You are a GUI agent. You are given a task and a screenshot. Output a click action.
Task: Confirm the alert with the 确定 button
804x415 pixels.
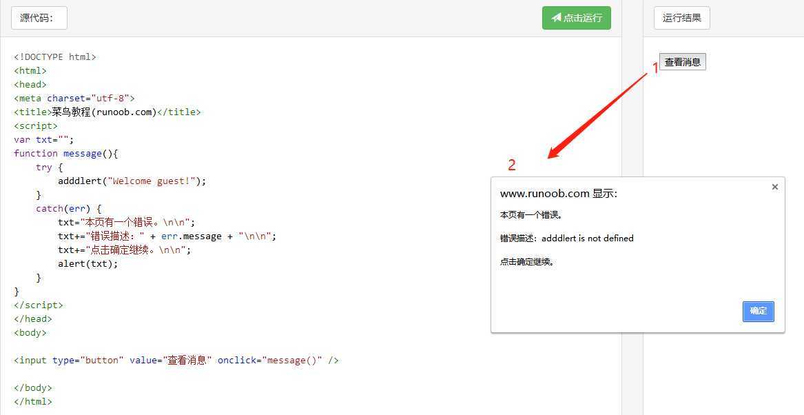759,311
